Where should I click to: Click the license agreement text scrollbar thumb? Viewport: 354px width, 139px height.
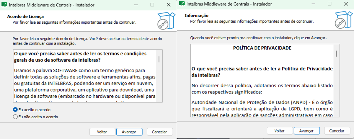159,59
